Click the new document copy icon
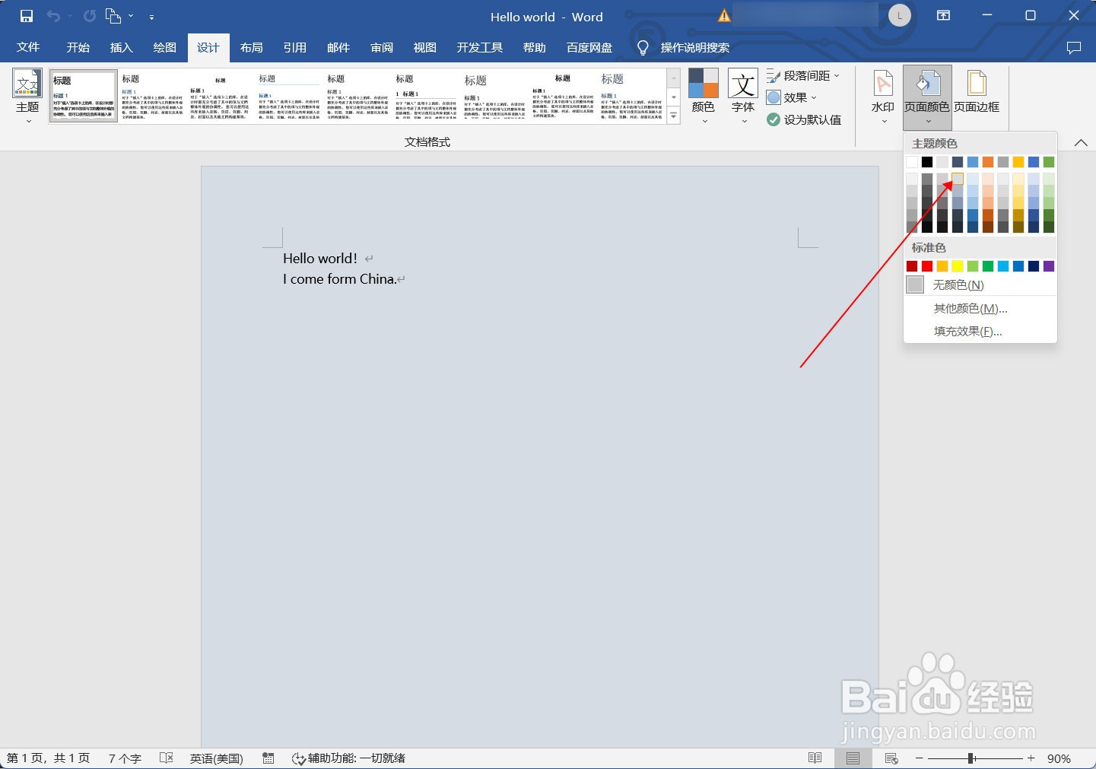This screenshot has width=1096, height=769. 113,16
